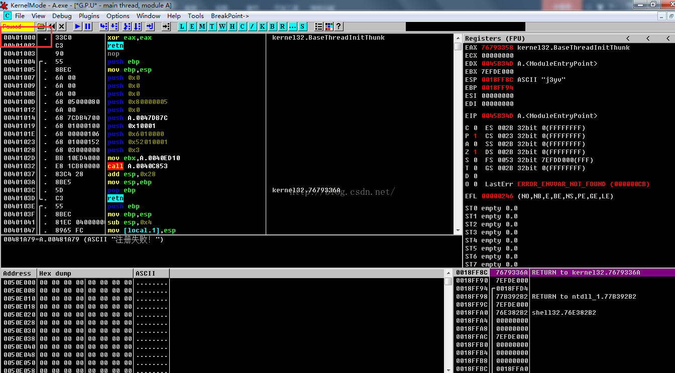Image resolution: width=675 pixels, height=373 pixels.
Task: Click the Step over toolbar icon
Action: 114,26
